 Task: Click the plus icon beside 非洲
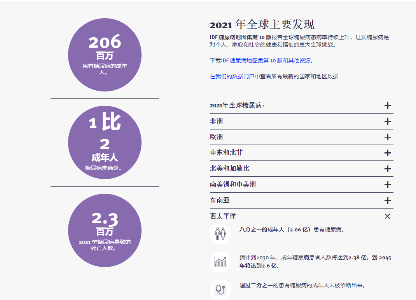[x=387, y=122]
